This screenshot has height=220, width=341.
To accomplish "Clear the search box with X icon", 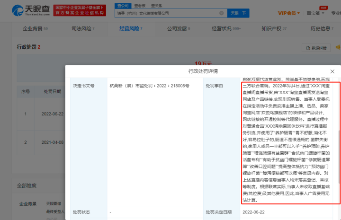I will pos(221,13).
